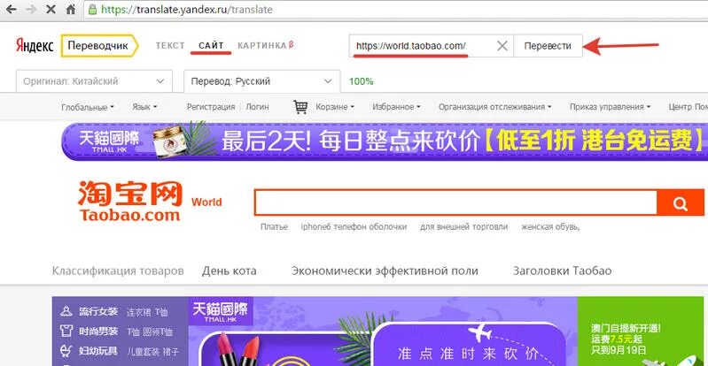Click the men's fashion shirt category icon
Image resolution: width=708 pixels, height=366 pixels.
[66, 332]
